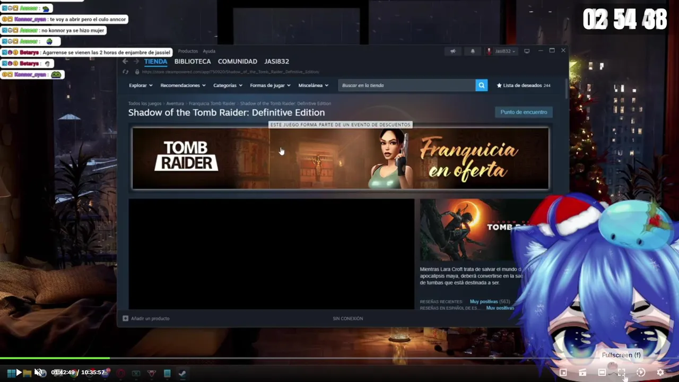Click the Steam icon on the Windows taskbar

pyautogui.click(x=182, y=373)
